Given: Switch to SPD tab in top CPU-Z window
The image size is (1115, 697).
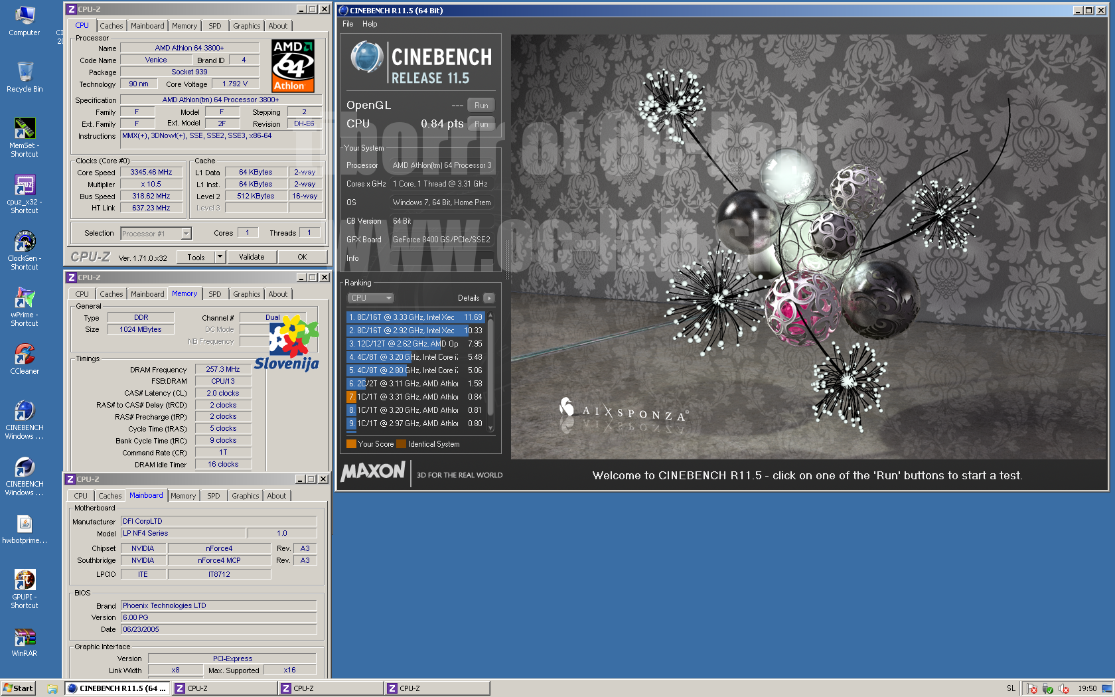Looking at the screenshot, I should (215, 26).
